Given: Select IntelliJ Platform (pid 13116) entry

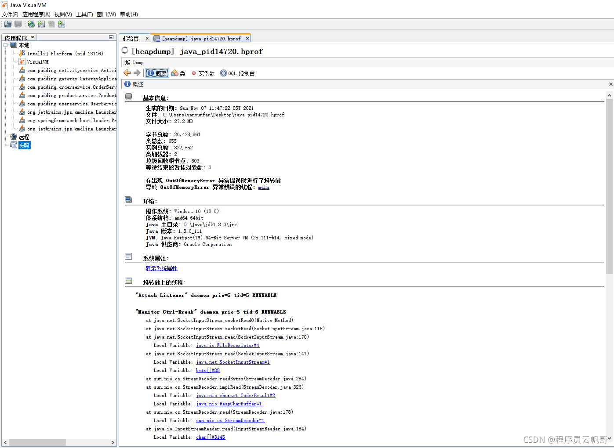Looking at the screenshot, I should [65, 53].
